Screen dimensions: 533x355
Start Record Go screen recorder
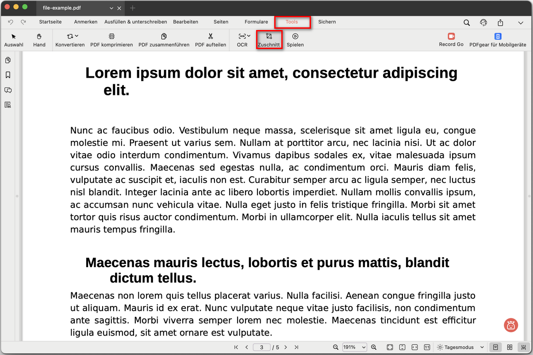(451, 39)
